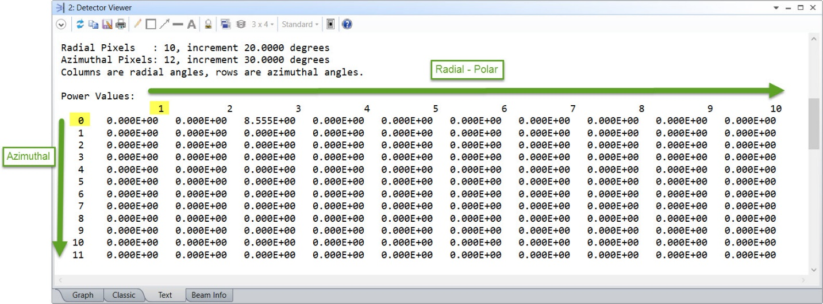Click the highlighted column header 1
This screenshot has height=304, width=823.
pos(161,107)
